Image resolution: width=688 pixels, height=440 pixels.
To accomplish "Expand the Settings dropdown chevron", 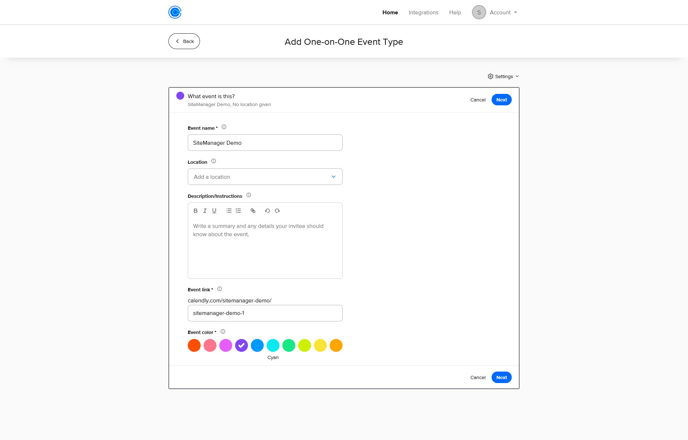I will tap(517, 76).
